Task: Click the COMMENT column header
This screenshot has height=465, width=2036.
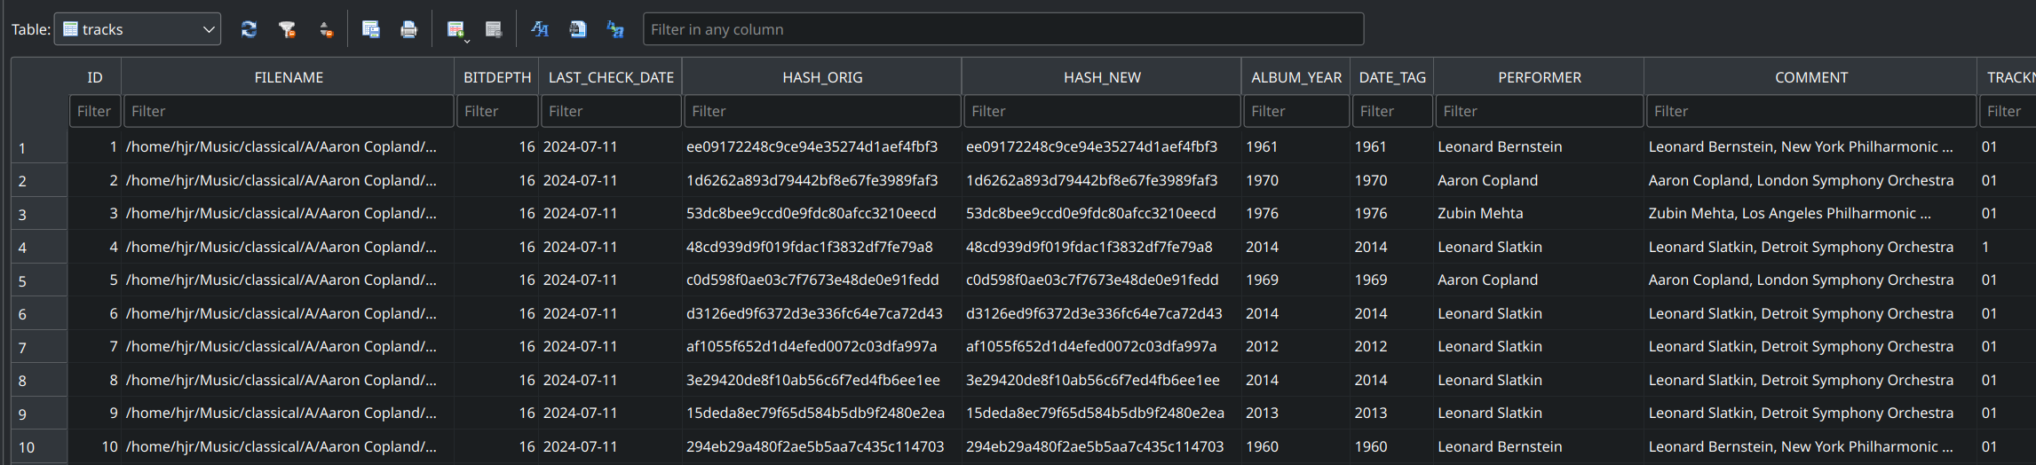Action: coord(1810,77)
